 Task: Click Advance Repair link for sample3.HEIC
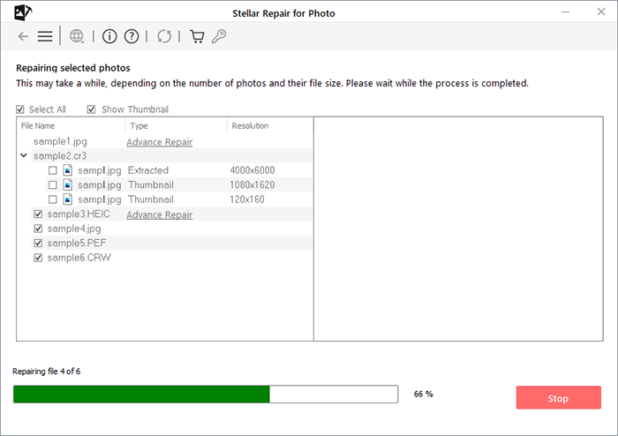pyautogui.click(x=159, y=214)
